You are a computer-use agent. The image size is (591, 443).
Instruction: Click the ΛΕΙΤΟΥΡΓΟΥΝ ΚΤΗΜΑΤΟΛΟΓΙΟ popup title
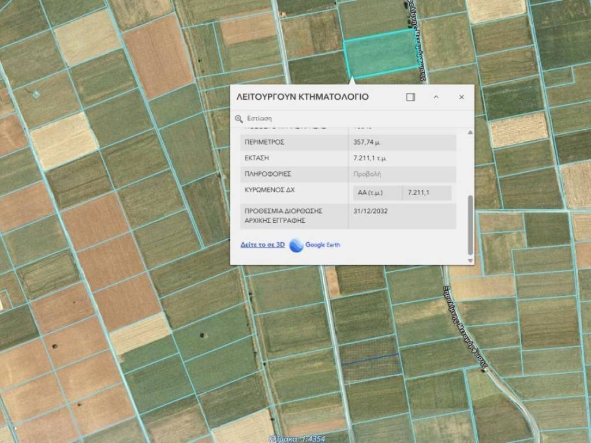coord(302,97)
